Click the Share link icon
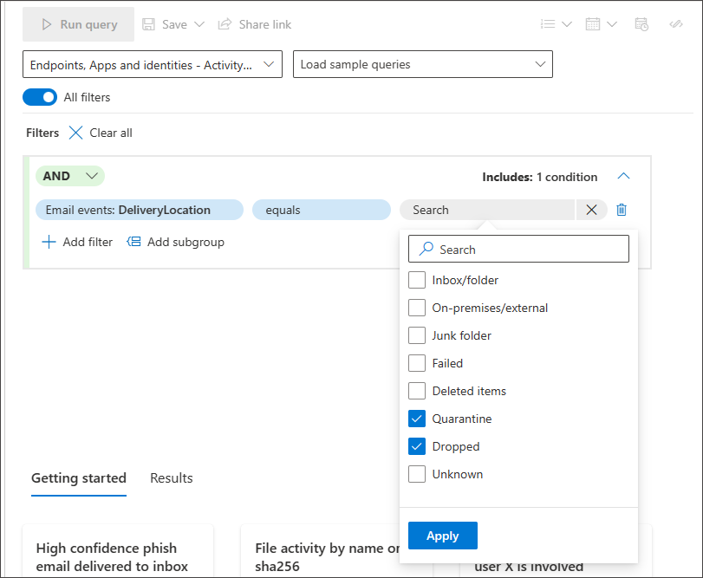 pos(225,24)
